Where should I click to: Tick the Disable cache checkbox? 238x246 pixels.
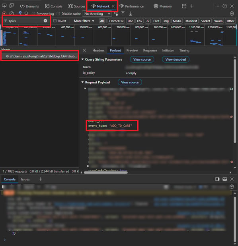[x=58, y=14]
